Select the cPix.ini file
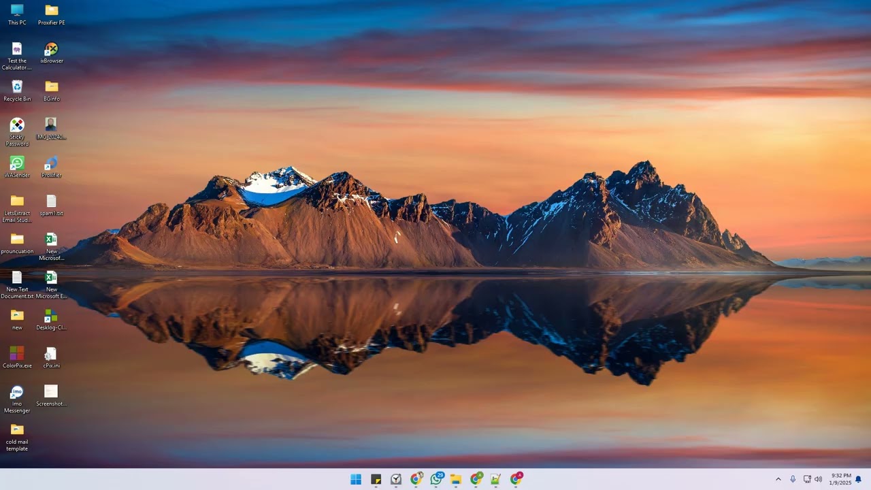 pos(51,358)
